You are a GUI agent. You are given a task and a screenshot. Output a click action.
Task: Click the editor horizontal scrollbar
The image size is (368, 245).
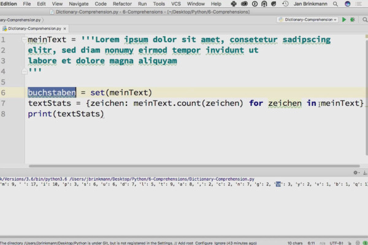click(194, 166)
